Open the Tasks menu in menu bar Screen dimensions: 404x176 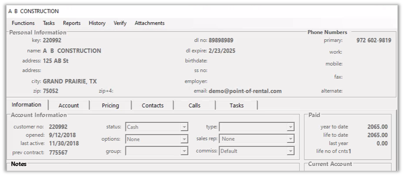[49, 23]
